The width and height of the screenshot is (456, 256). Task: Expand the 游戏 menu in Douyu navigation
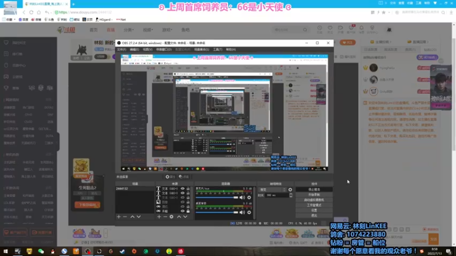point(167,30)
